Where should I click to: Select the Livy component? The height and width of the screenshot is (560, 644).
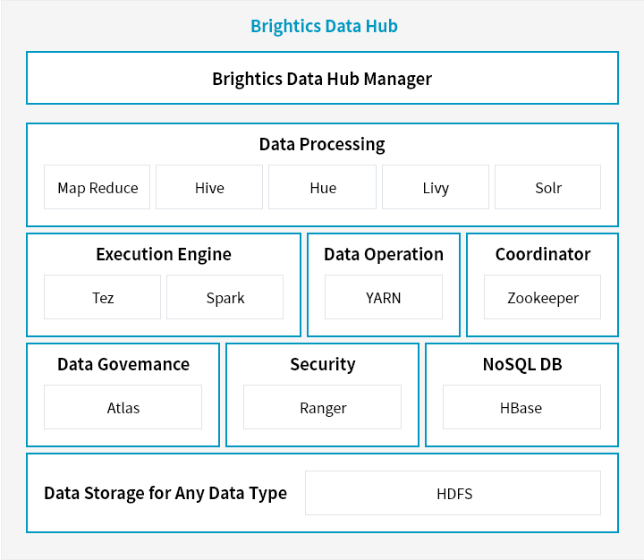coord(436,187)
